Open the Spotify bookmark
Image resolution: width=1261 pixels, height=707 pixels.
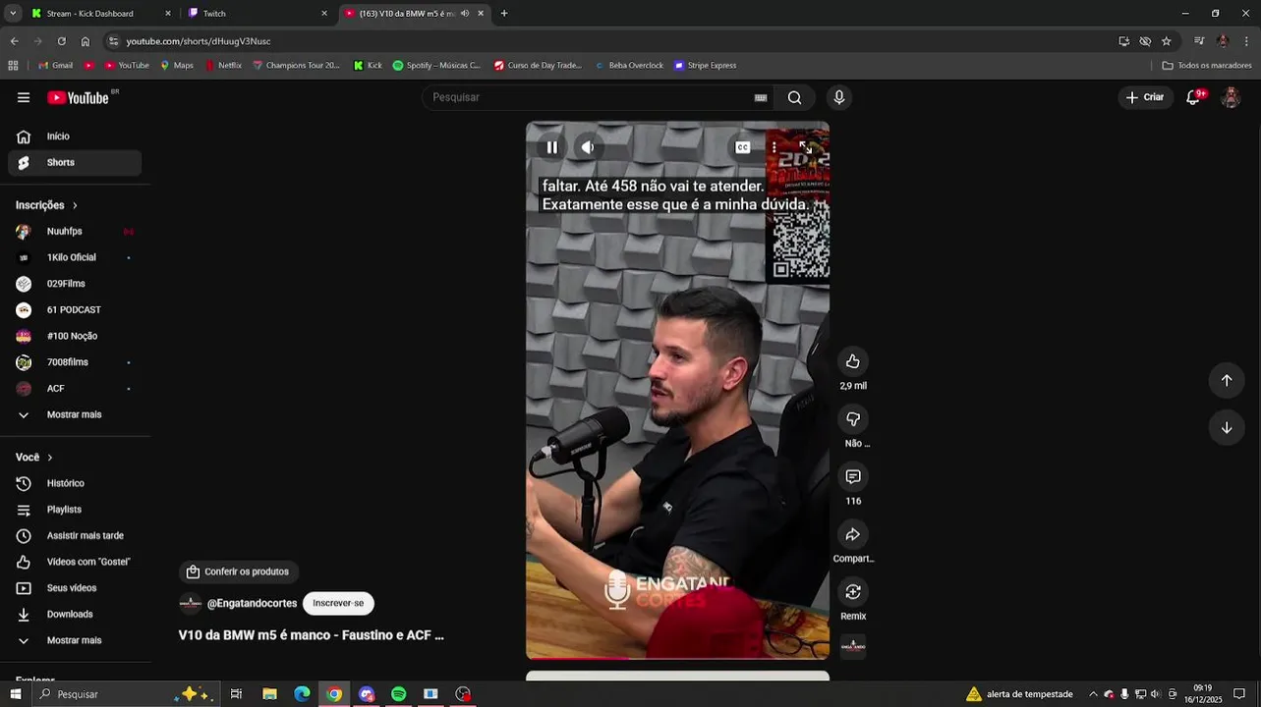(436, 66)
